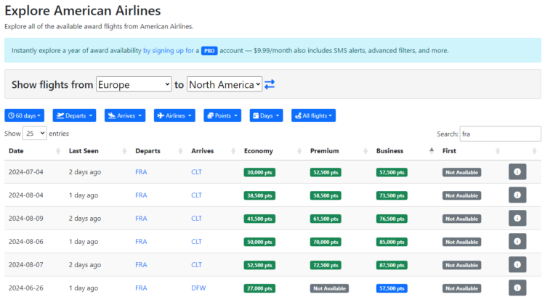Select the 61,500 pts Premium fare

pos(326,219)
